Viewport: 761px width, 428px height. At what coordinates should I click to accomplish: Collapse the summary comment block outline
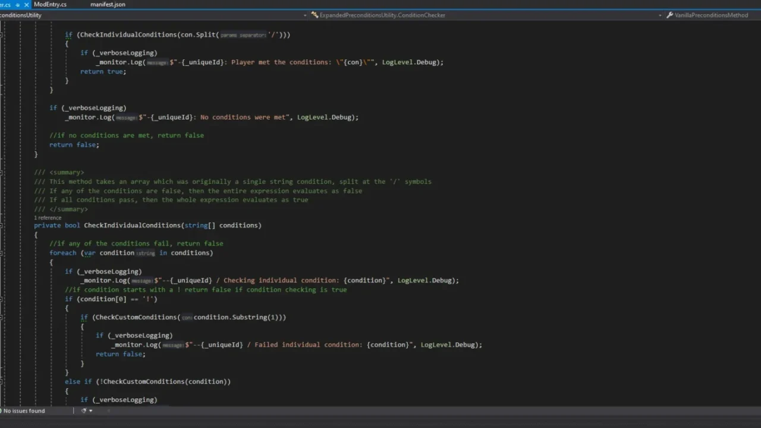(x=2, y=172)
